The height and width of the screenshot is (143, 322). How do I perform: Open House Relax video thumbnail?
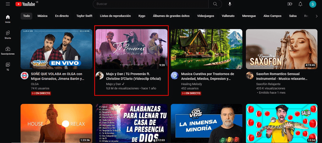coord(57,123)
